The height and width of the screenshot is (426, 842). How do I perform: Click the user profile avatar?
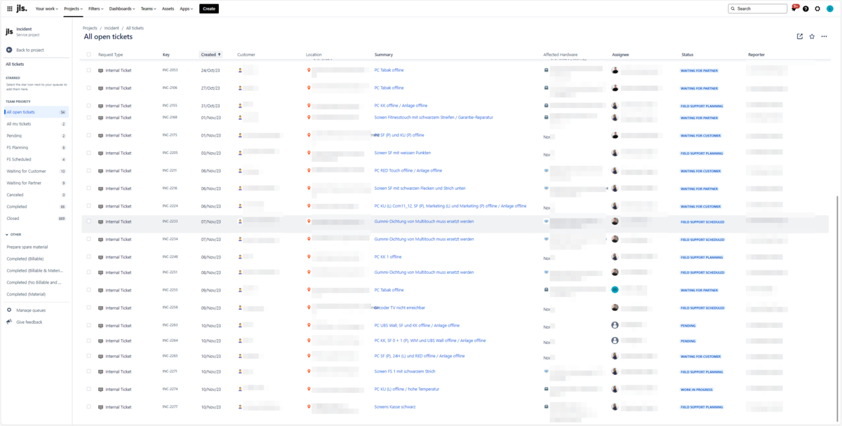[x=829, y=9]
